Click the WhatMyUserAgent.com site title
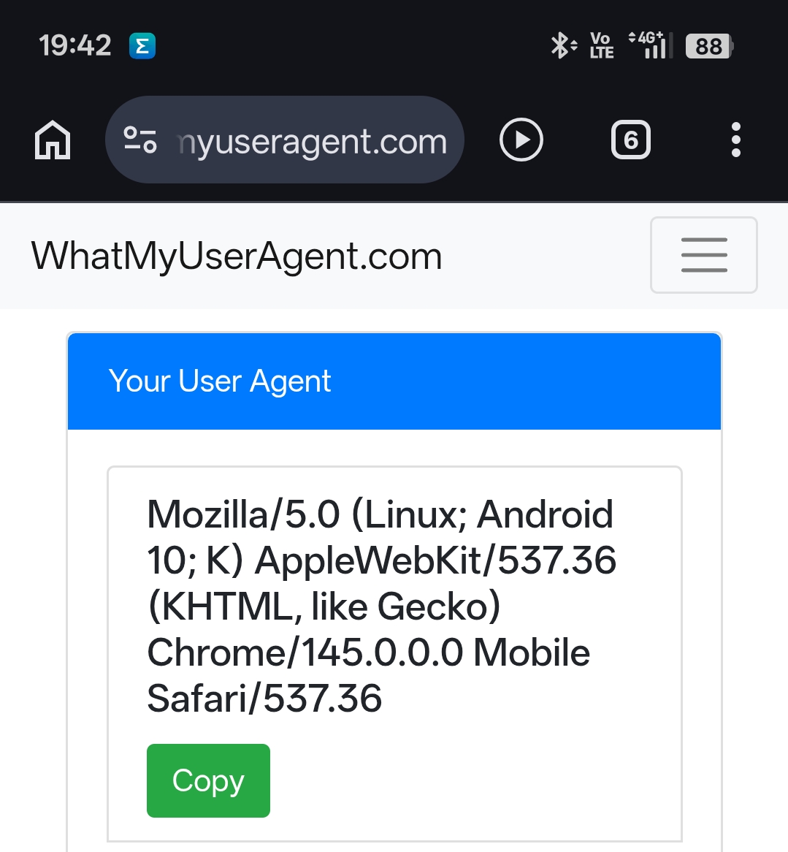Image resolution: width=788 pixels, height=852 pixels. coord(237,256)
